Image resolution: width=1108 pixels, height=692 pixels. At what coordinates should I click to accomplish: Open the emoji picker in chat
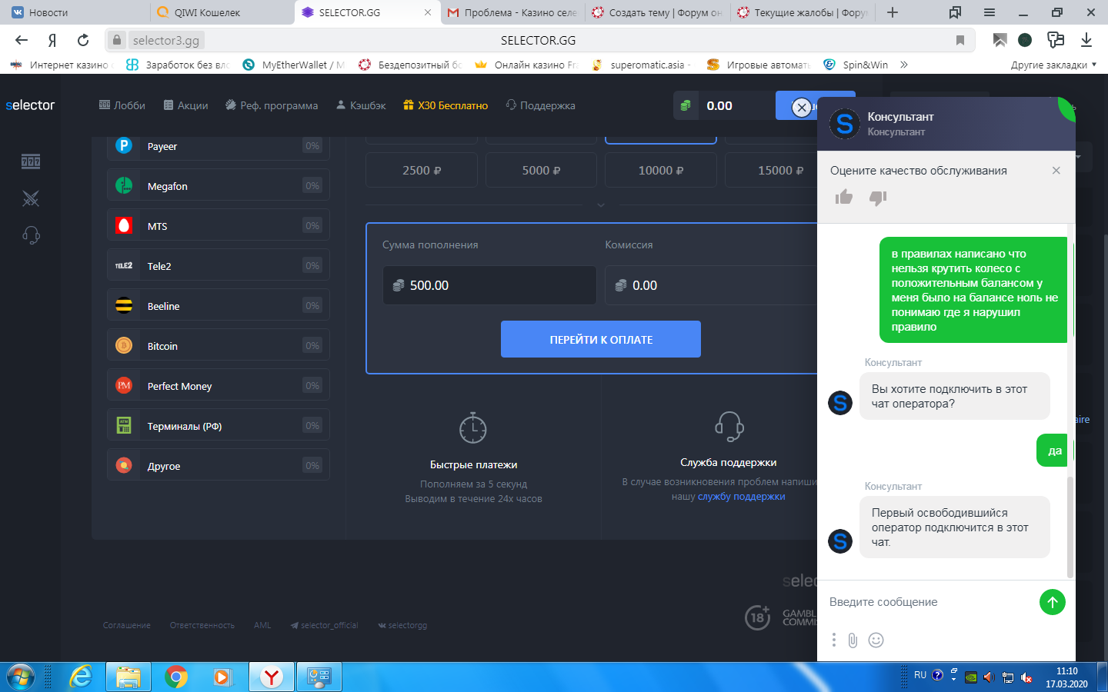876,640
